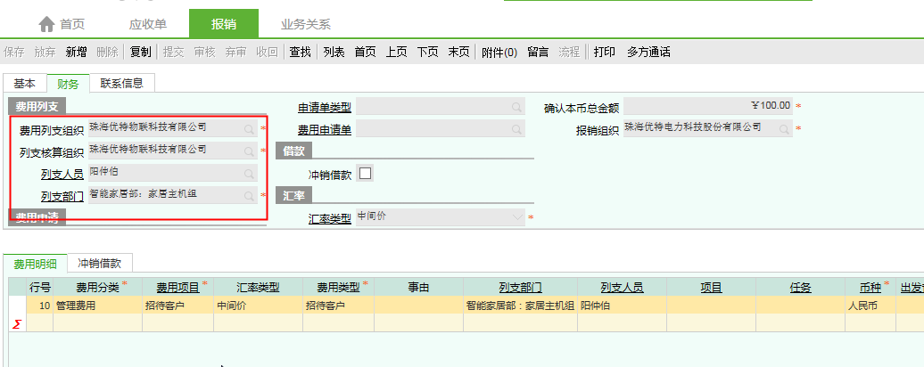Click search icon in 列支人员 field
The image size is (924, 367).
[x=250, y=173]
